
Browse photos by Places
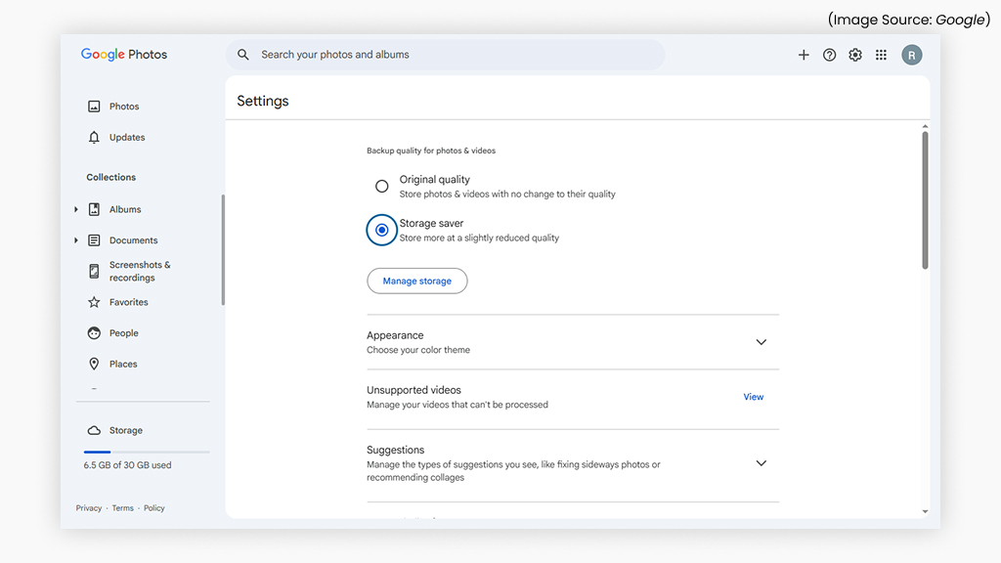(124, 364)
